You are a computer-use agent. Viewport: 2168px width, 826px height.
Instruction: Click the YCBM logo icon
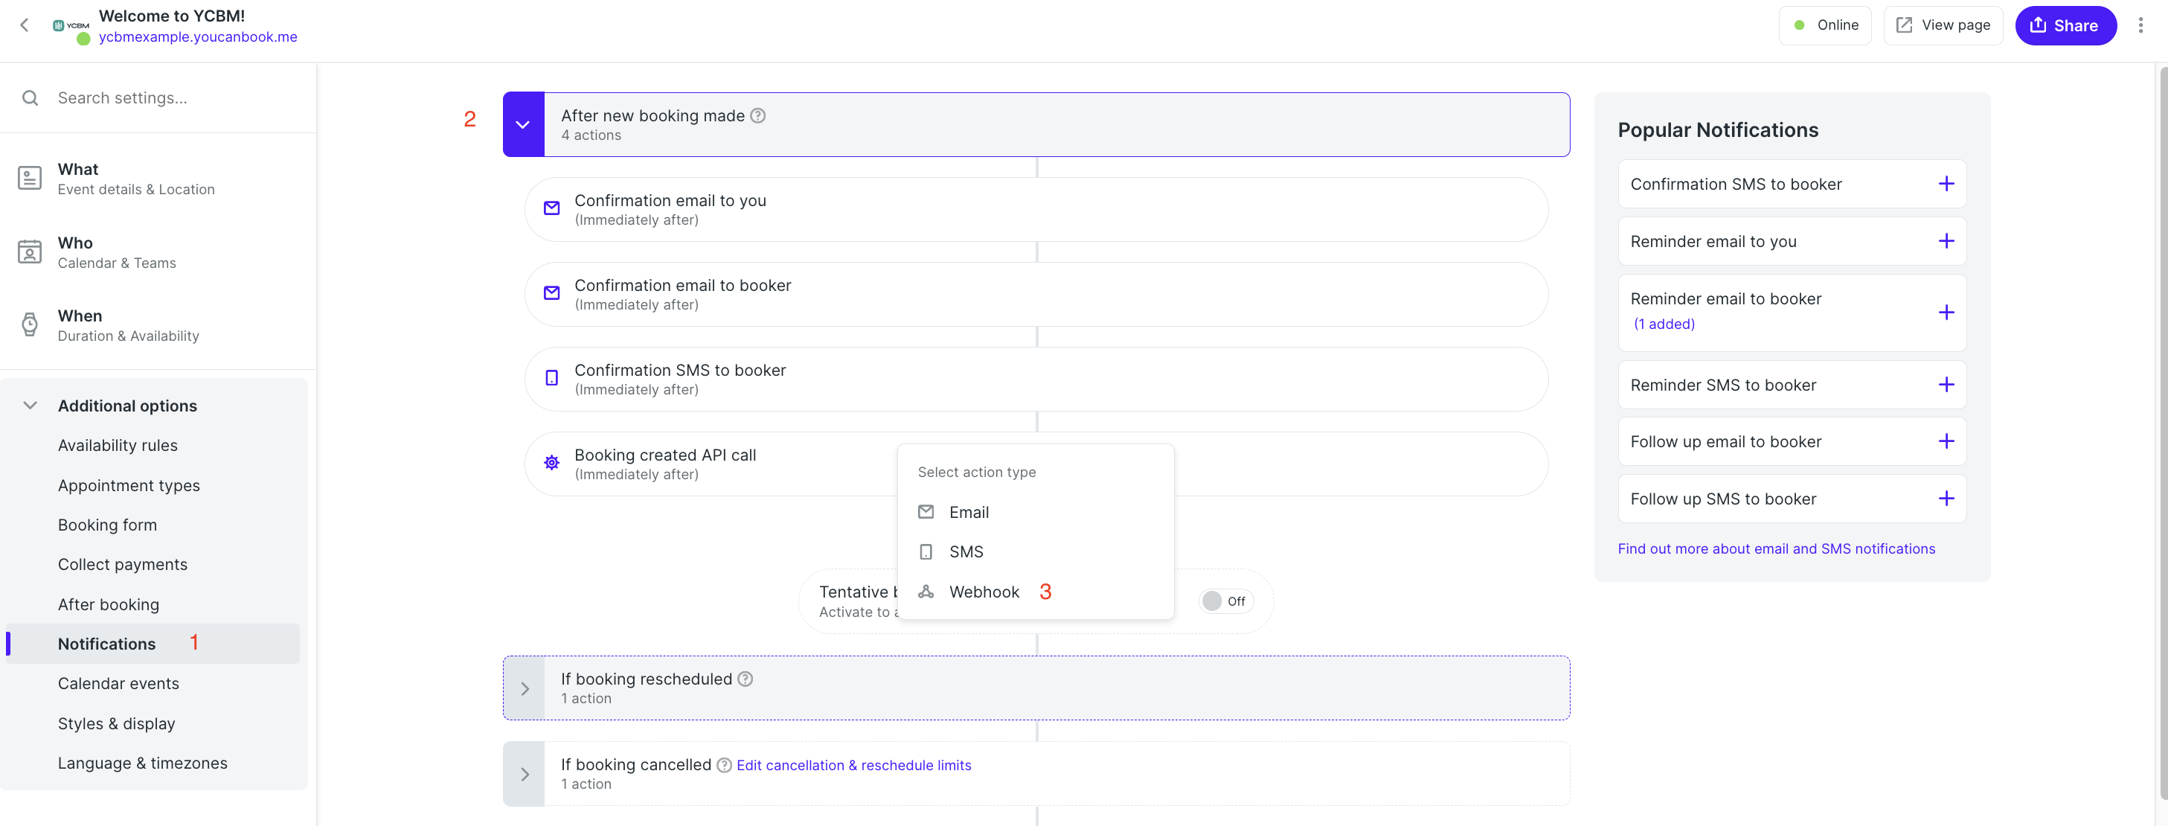[x=71, y=26]
